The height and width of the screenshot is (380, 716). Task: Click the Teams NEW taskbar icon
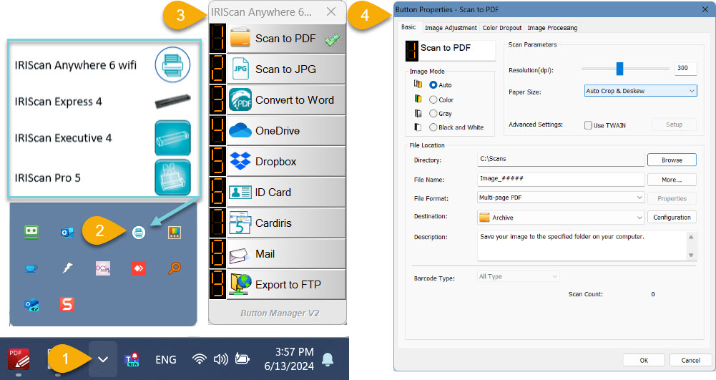tap(132, 359)
